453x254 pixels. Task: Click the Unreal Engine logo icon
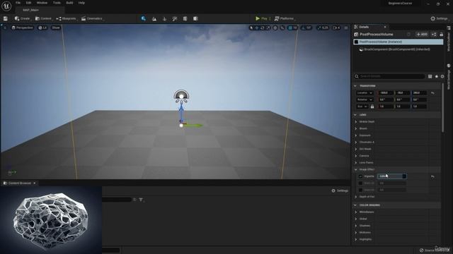(6, 6)
